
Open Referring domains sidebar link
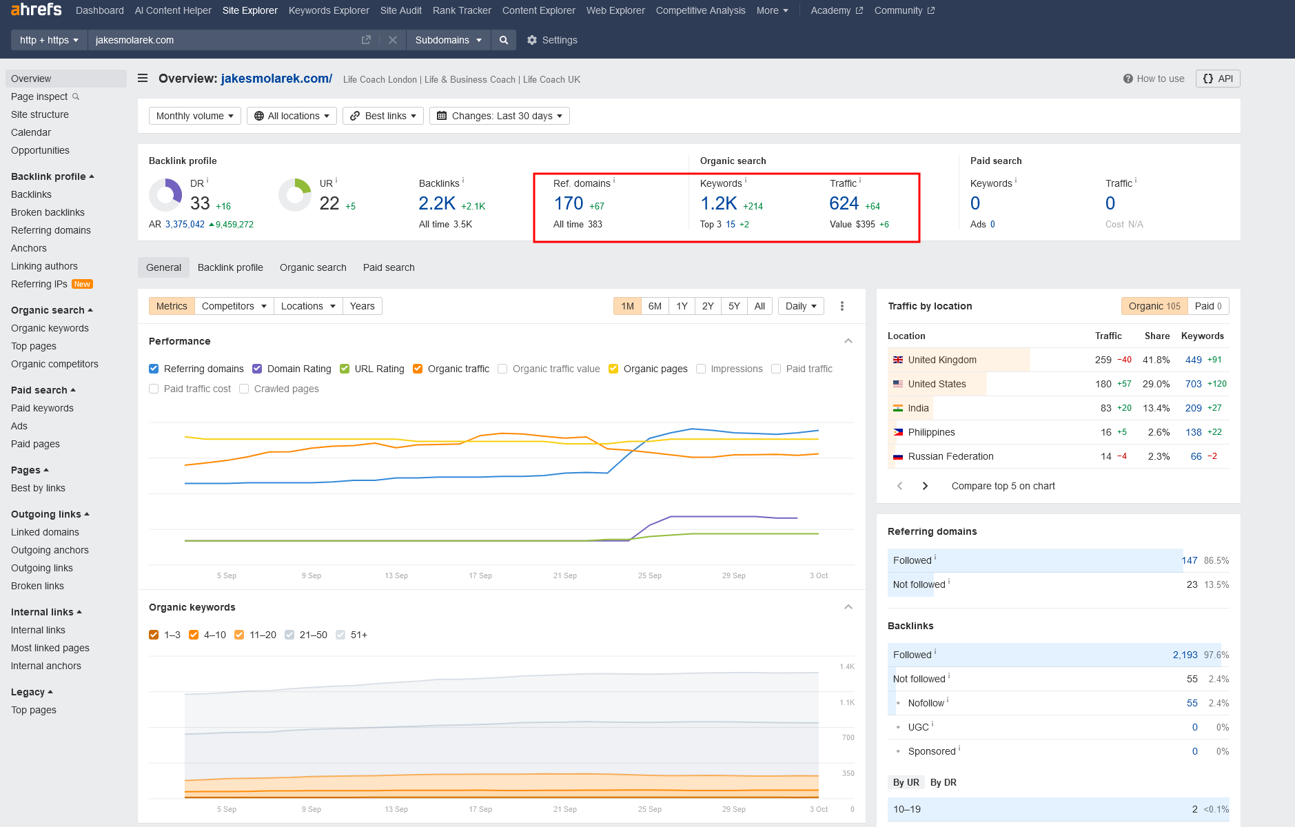tap(51, 230)
